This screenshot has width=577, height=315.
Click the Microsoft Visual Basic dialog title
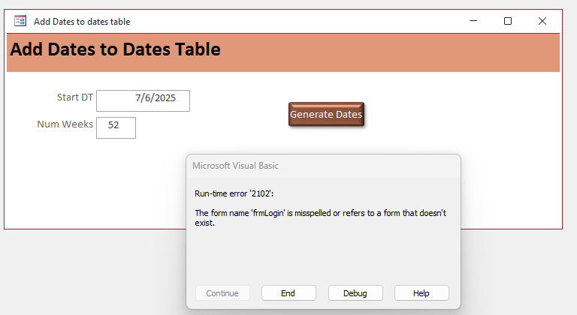[235, 166]
